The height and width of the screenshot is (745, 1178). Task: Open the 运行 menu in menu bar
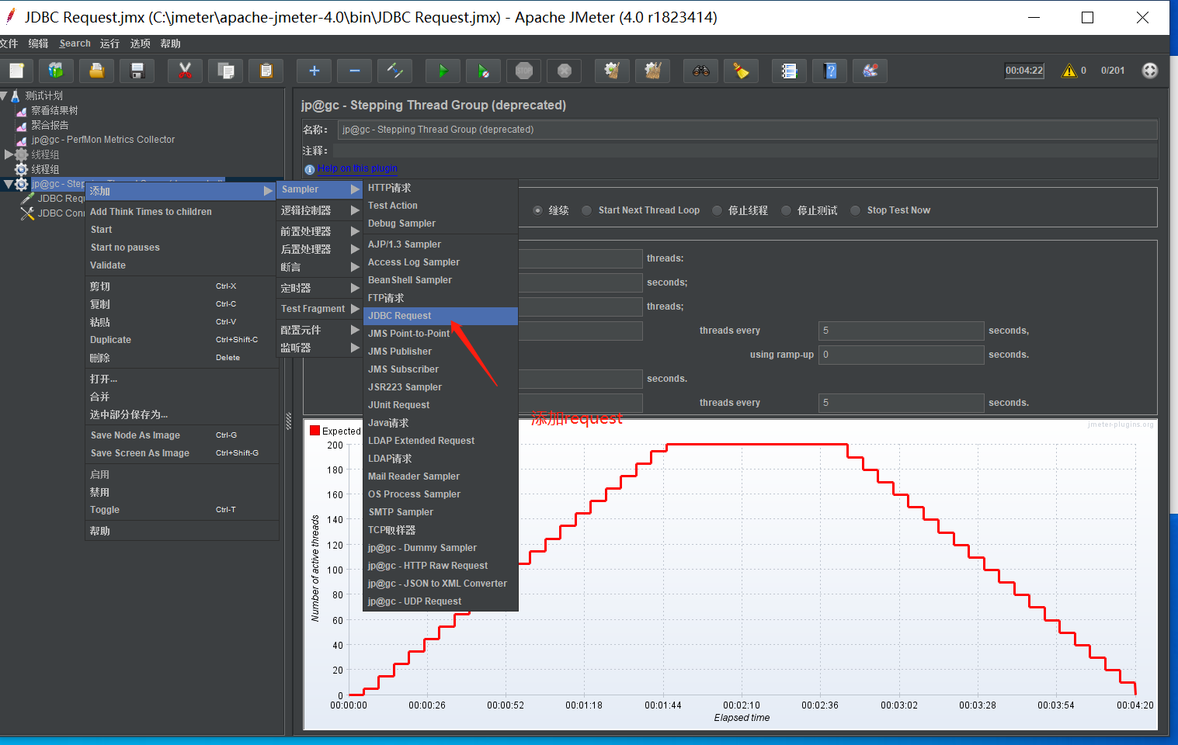coord(109,43)
